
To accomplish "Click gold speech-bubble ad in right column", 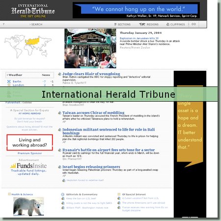I will [x=190, y=126].
